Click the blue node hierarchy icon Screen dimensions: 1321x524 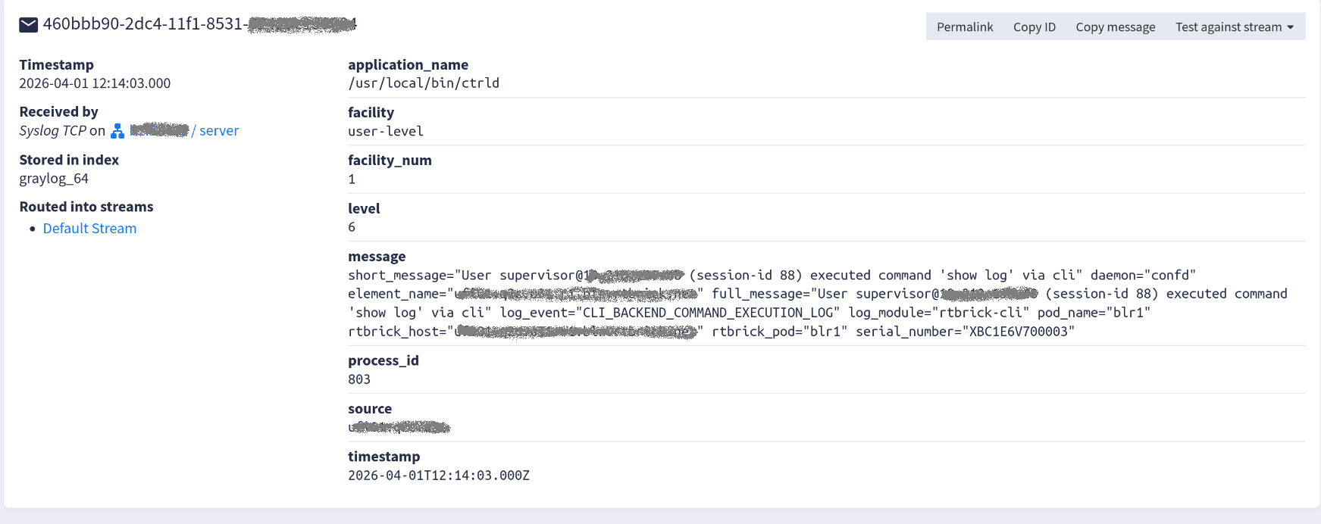(117, 130)
